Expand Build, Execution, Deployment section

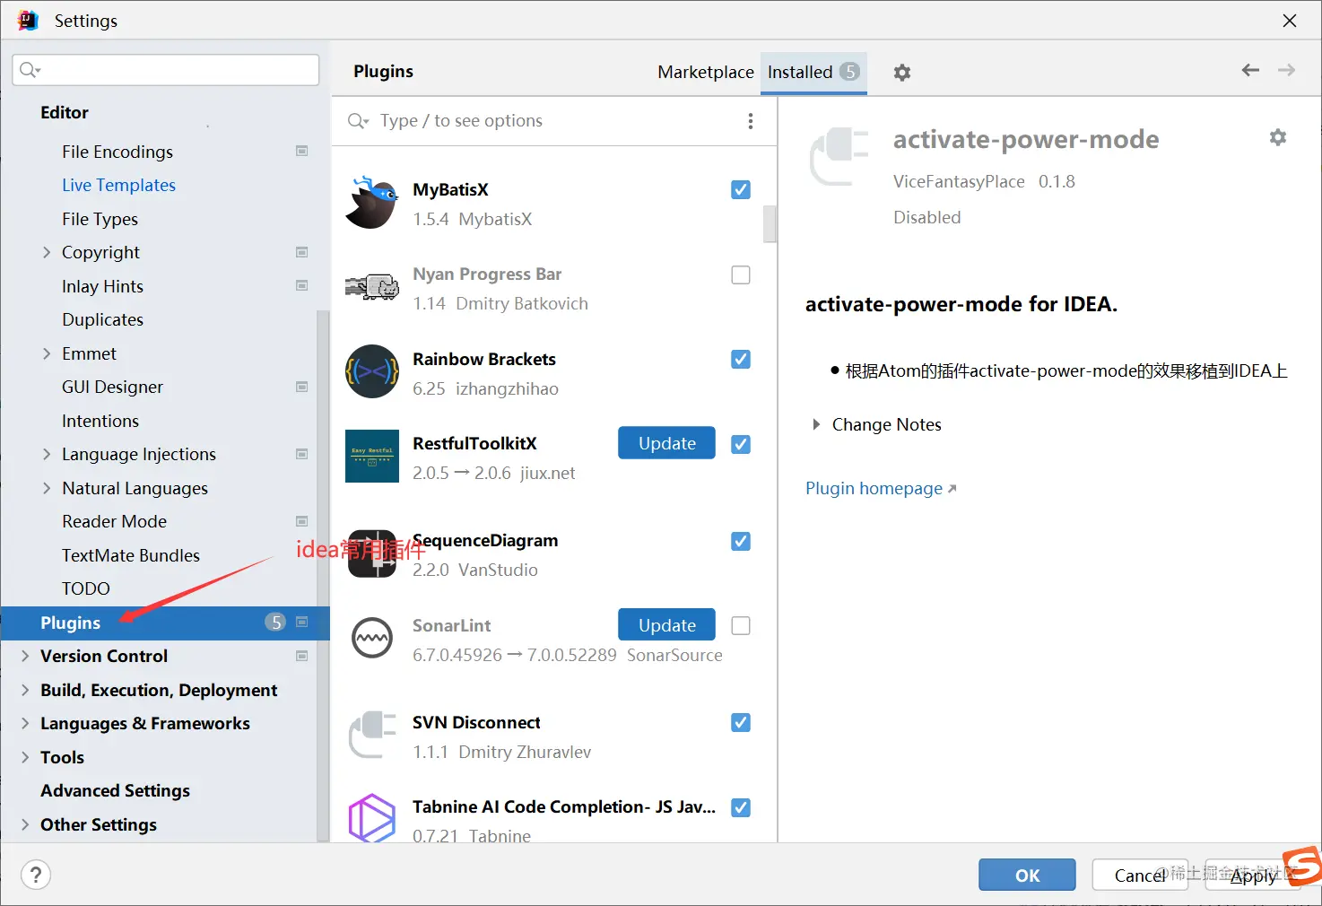click(25, 690)
